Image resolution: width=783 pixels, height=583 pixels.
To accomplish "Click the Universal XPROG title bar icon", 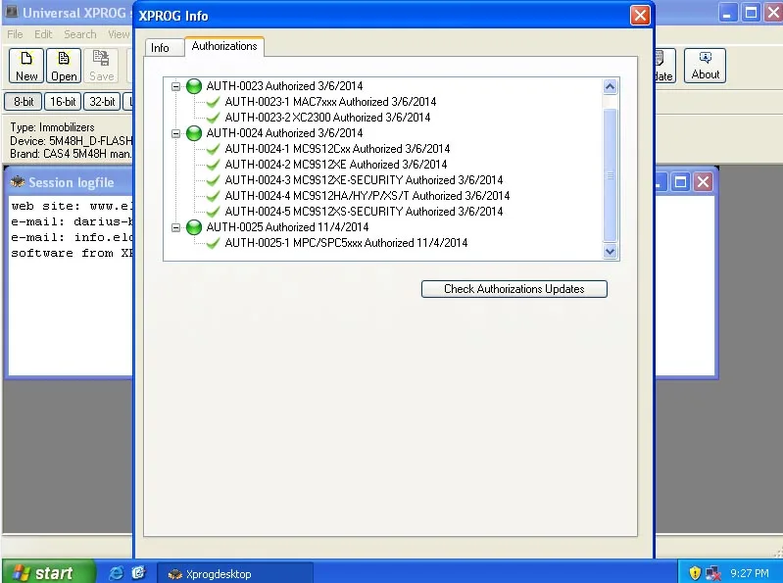I will pos(11,12).
